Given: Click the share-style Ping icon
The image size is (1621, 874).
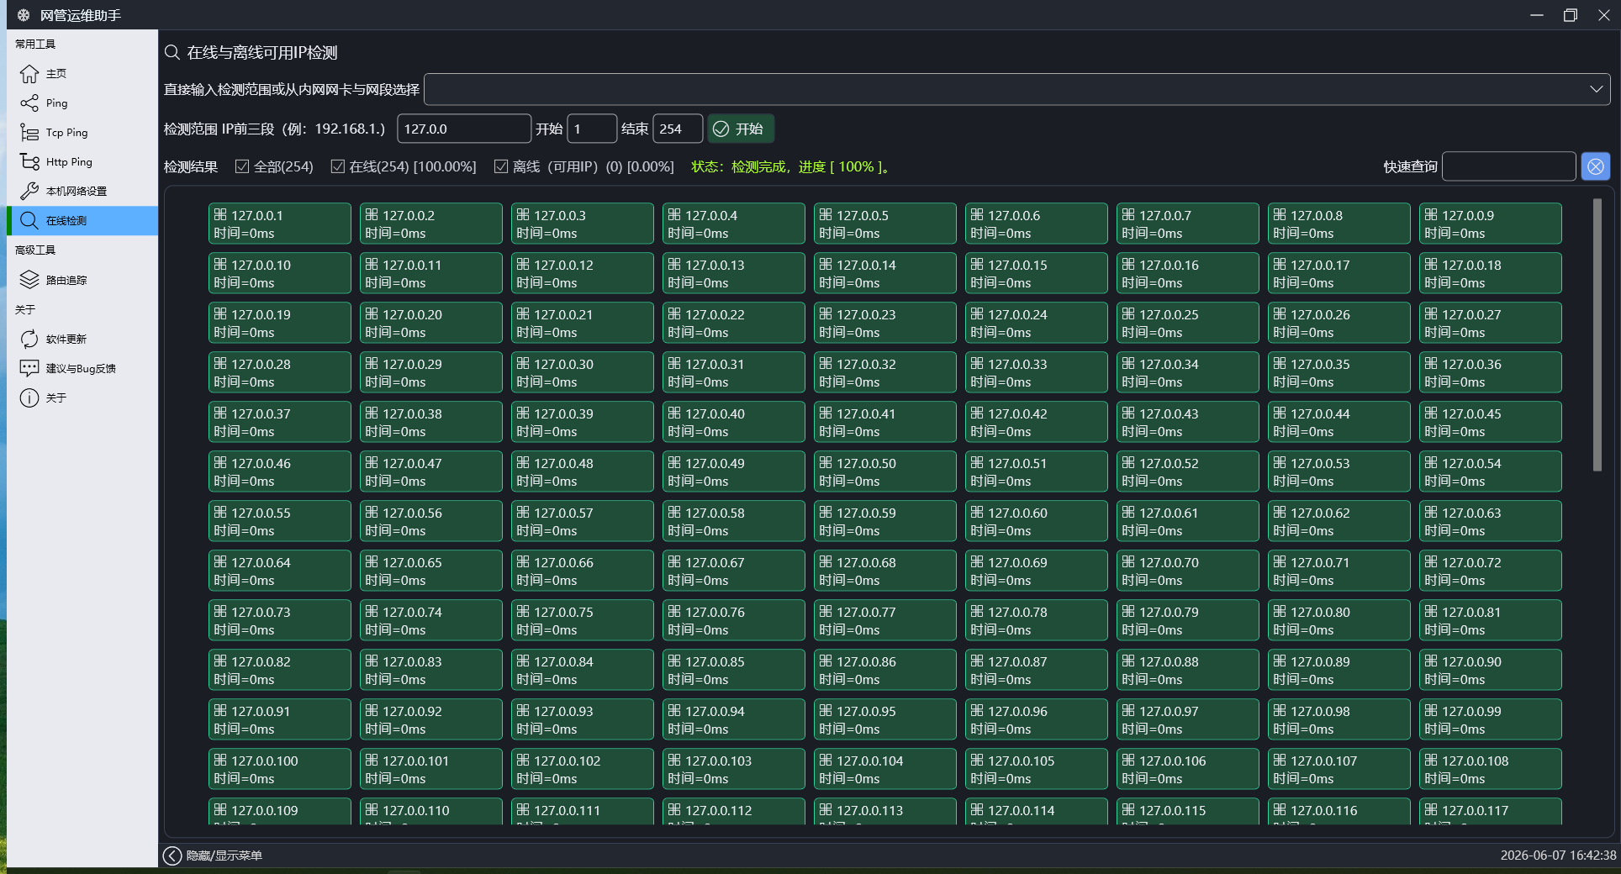Looking at the screenshot, I should coord(29,103).
